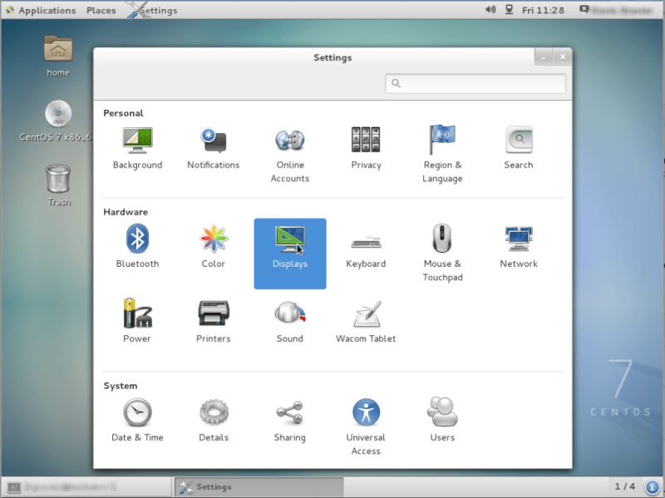Click the Settings taskbar button
Viewport: 665px width, 498px height.
[259, 486]
